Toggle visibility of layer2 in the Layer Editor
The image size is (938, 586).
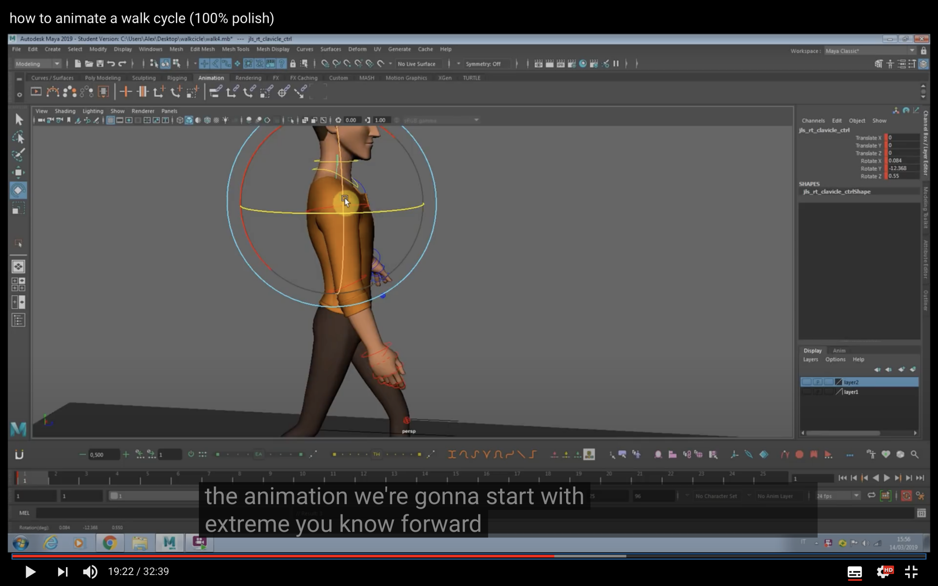point(807,382)
